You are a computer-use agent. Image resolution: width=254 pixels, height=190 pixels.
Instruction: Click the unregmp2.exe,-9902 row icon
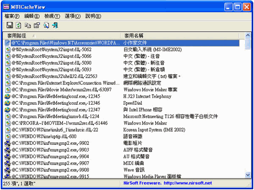pos(7,143)
